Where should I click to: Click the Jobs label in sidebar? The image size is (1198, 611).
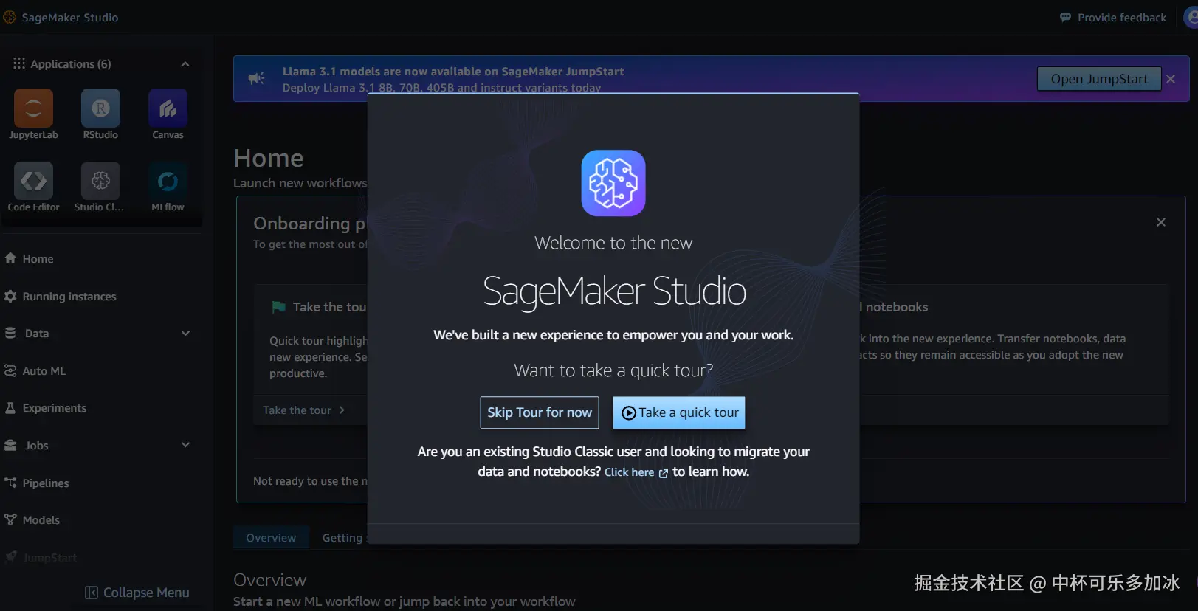pyautogui.click(x=36, y=446)
